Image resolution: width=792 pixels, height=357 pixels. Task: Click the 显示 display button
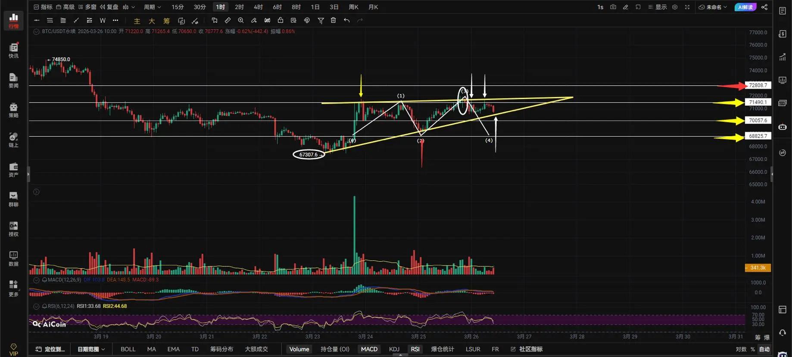[658, 7]
